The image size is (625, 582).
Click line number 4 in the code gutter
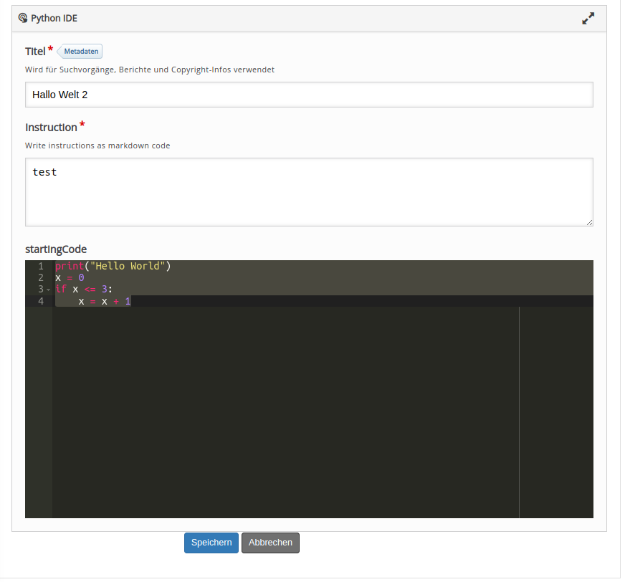pos(39,301)
